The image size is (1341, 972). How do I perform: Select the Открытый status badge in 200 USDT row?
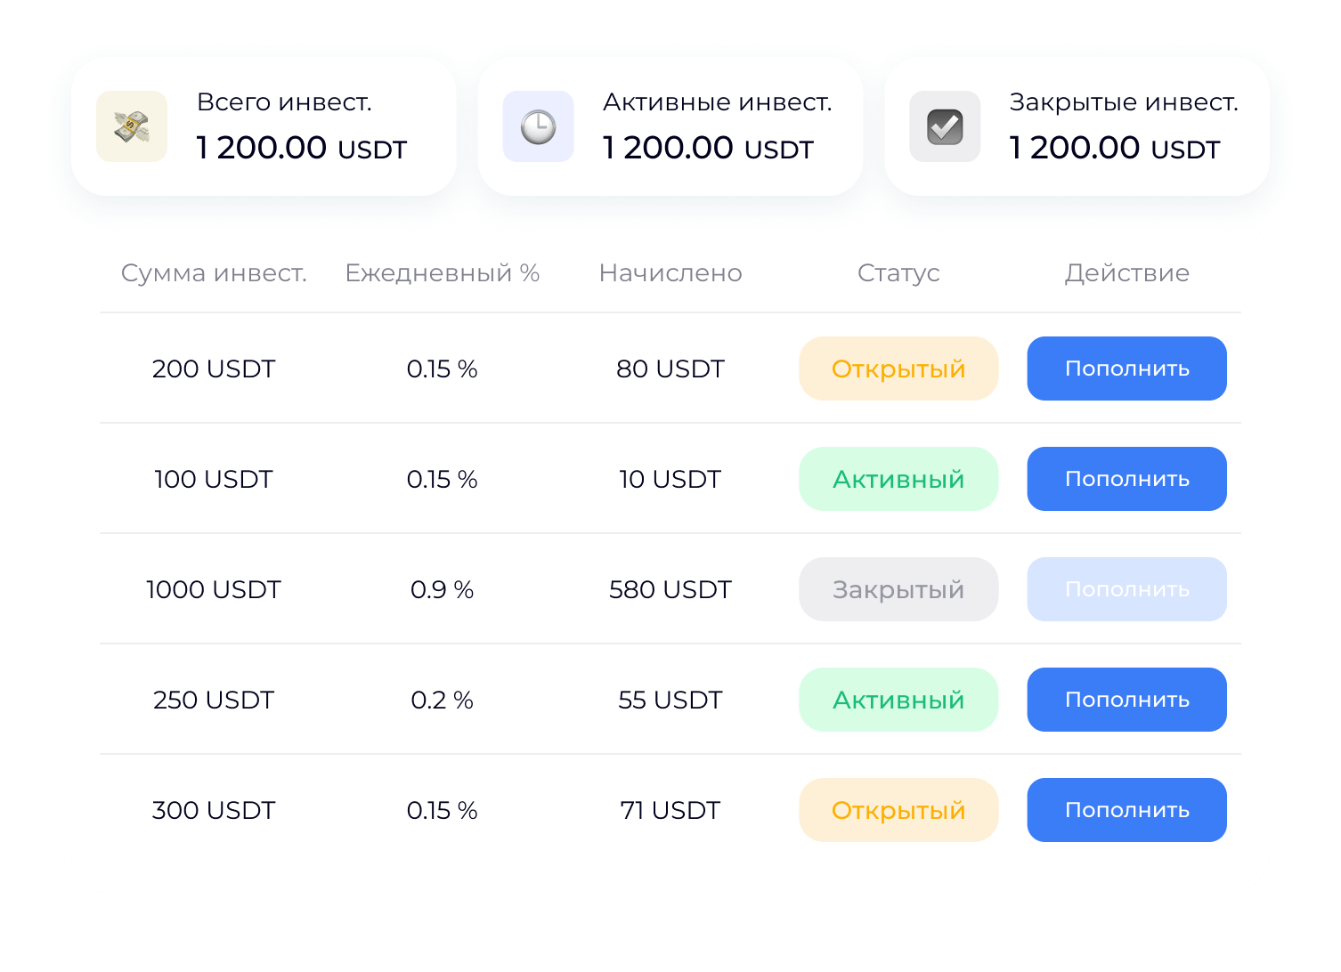click(x=898, y=369)
